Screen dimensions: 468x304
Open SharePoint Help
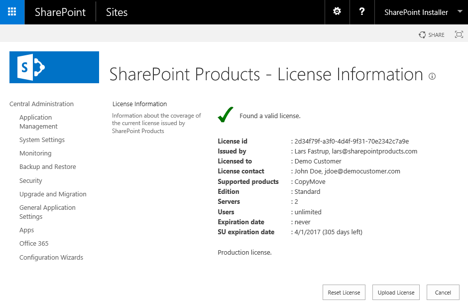361,12
